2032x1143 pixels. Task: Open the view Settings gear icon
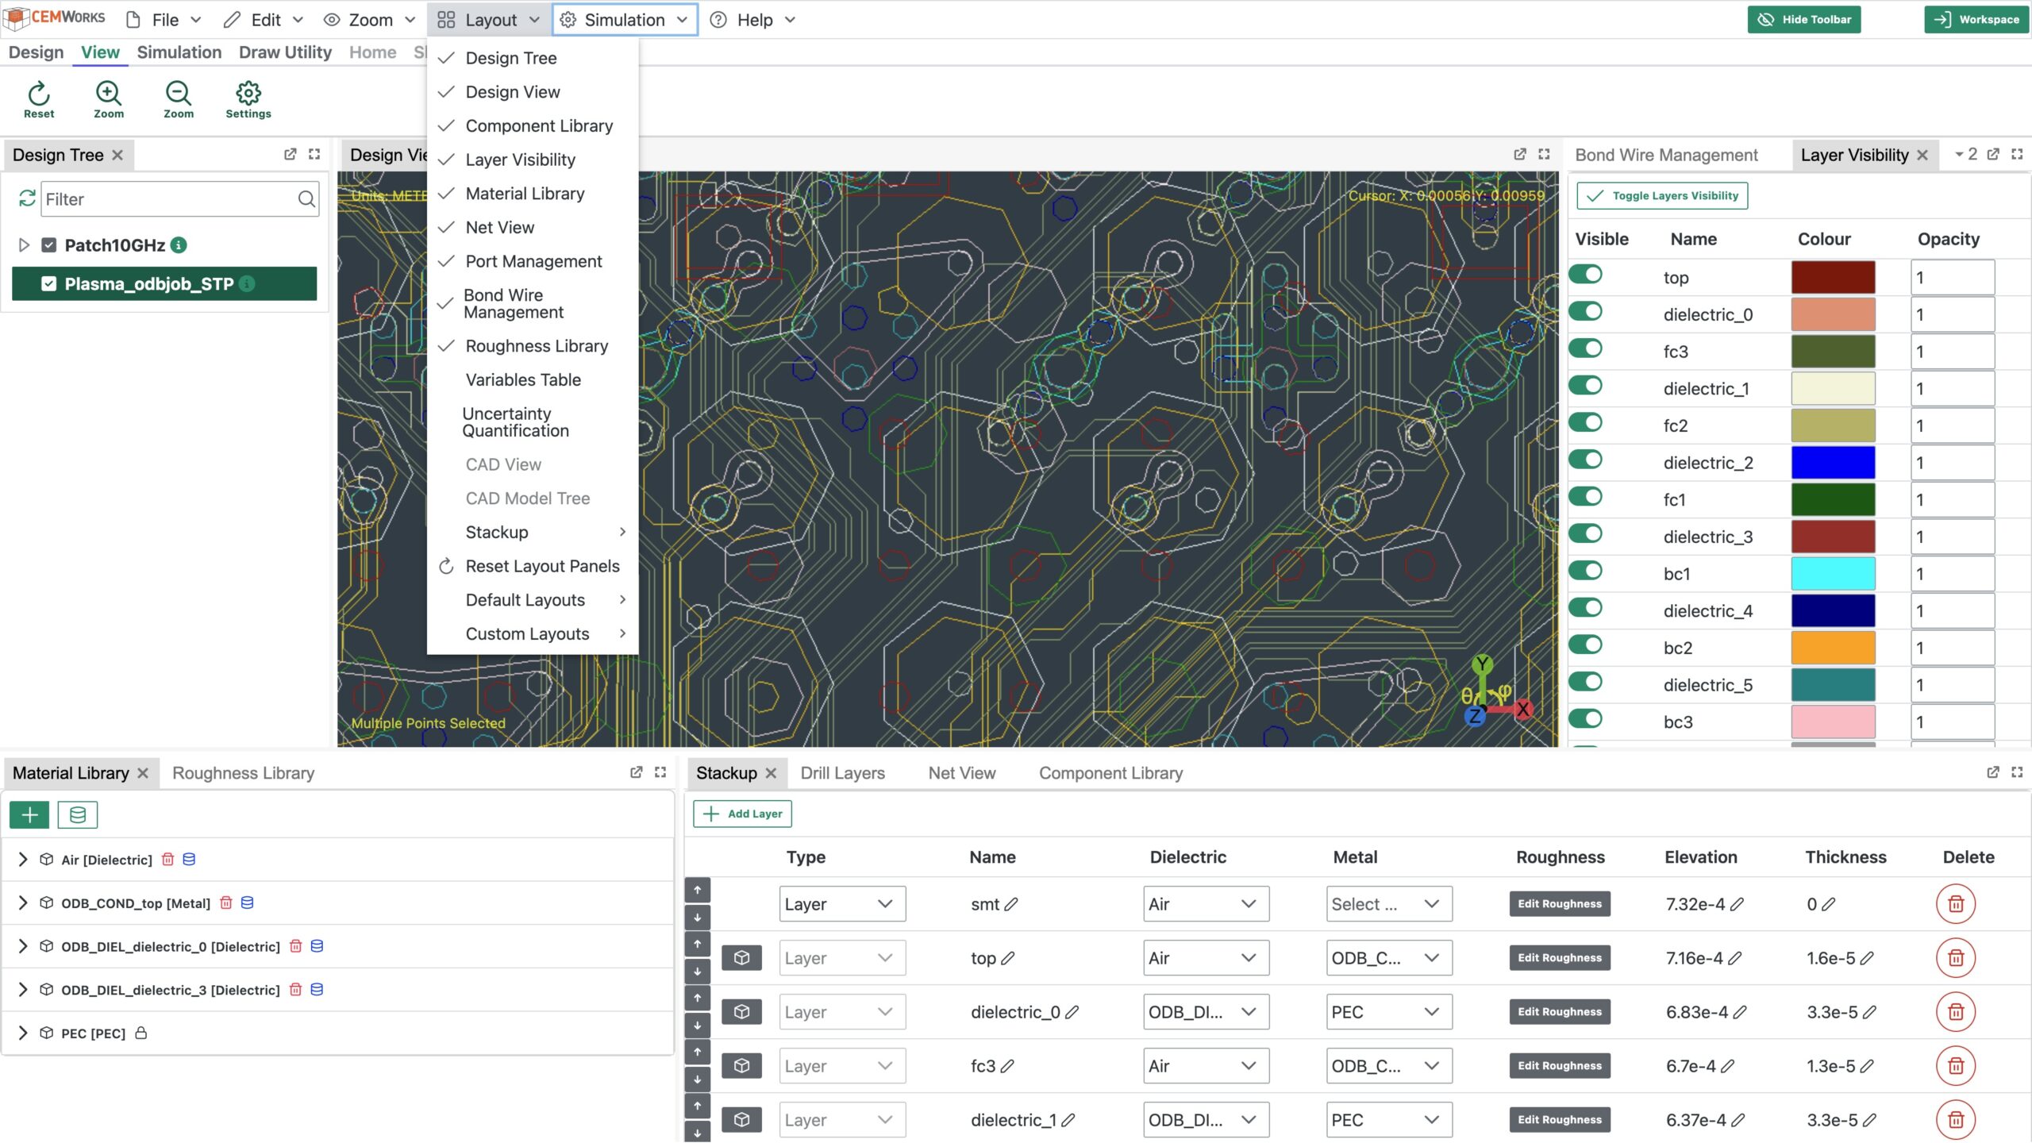coord(248,94)
